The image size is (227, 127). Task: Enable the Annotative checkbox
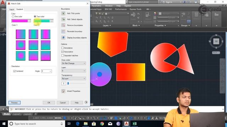(x=62, y=48)
